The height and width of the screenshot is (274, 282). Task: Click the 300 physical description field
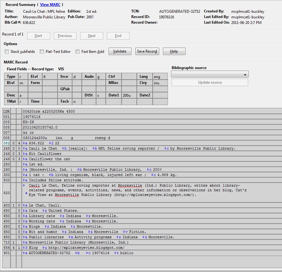(x=152, y=175)
